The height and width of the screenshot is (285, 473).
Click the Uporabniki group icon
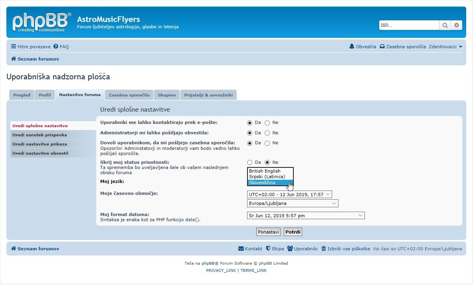coord(290,249)
